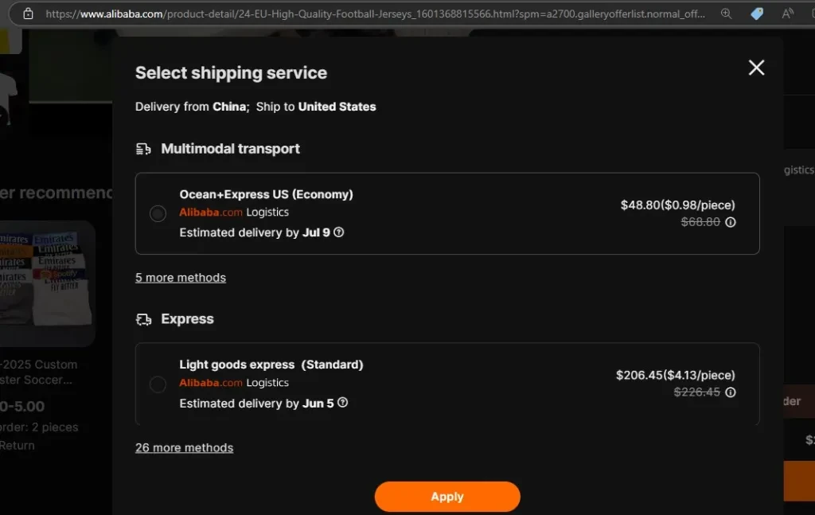Click Alibaba.com Logistics under Light goods express
Screen dimensions: 815x515
point(234,383)
